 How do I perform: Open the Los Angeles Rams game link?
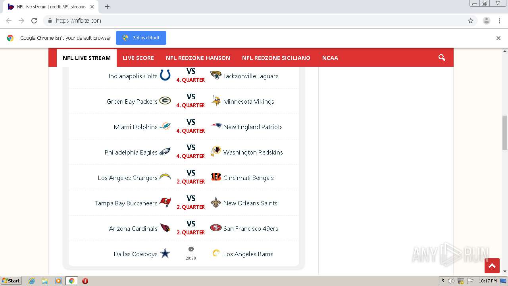click(x=248, y=254)
